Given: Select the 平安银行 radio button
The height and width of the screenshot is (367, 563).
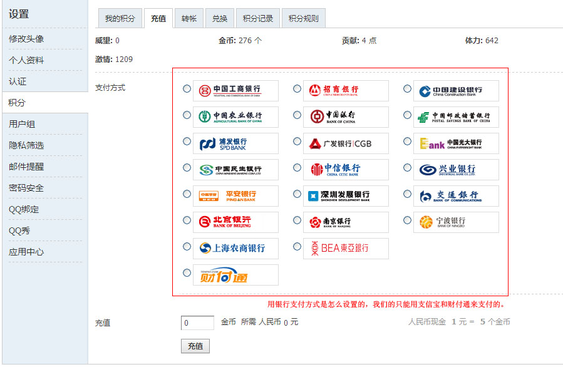Looking at the screenshot, I should tap(187, 194).
